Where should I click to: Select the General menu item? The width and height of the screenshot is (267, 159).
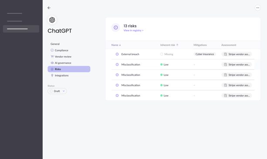pos(55,44)
